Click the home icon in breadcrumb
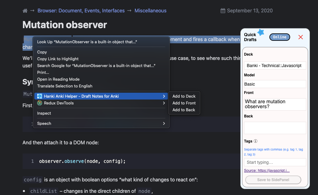 coord(25,11)
